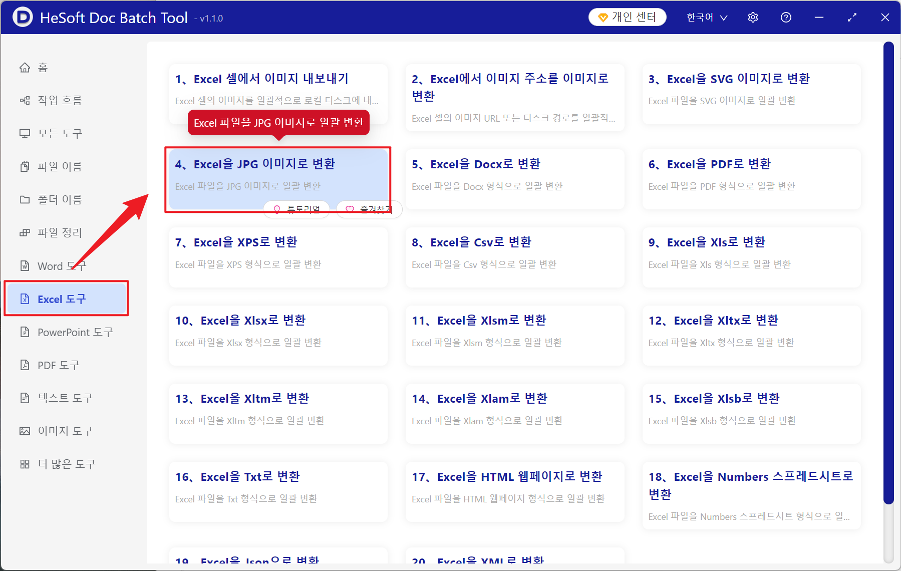Open 'Excel을 Numbers 스프레드시트로 변환' card
The image size is (901, 571).
click(x=752, y=495)
